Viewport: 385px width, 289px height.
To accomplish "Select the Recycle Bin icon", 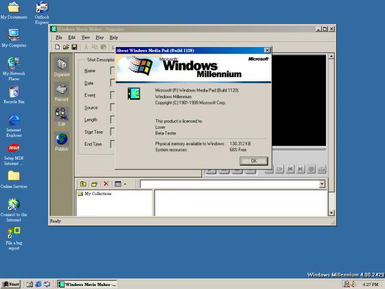I will coord(14,95).
